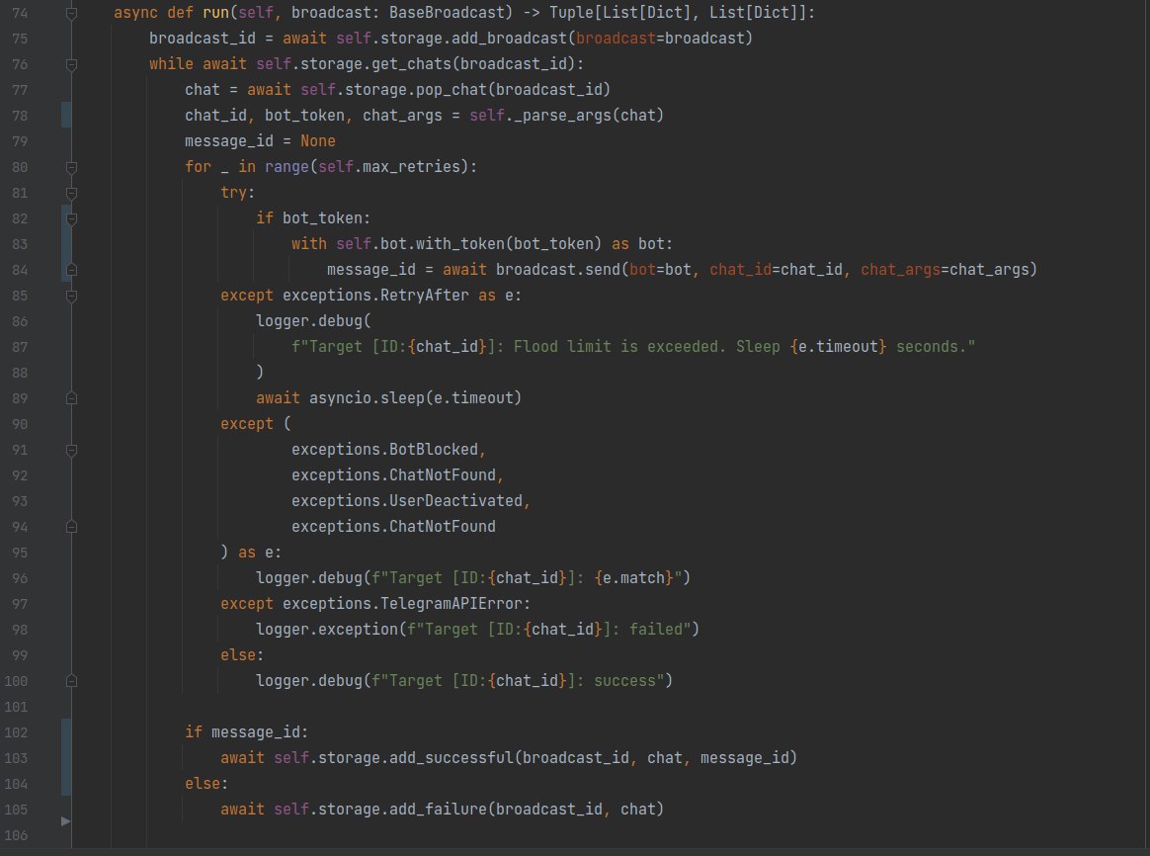Click 'add_failure' method call
Image resolution: width=1150 pixels, height=856 pixels.
point(439,809)
